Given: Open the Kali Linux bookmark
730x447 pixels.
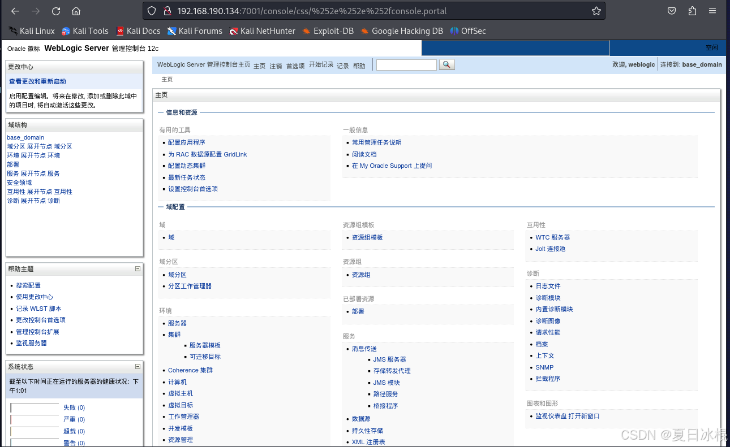Looking at the screenshot, I should click(32, 31).
